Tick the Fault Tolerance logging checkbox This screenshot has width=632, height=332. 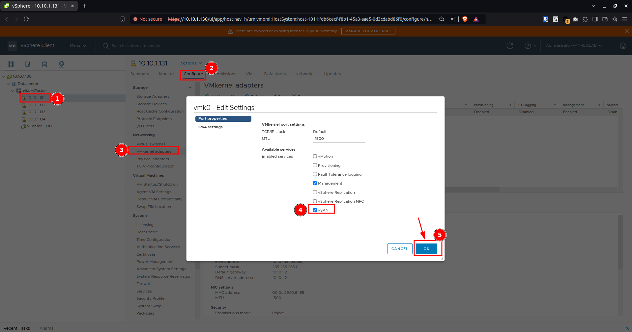click(x=315, y=174)
